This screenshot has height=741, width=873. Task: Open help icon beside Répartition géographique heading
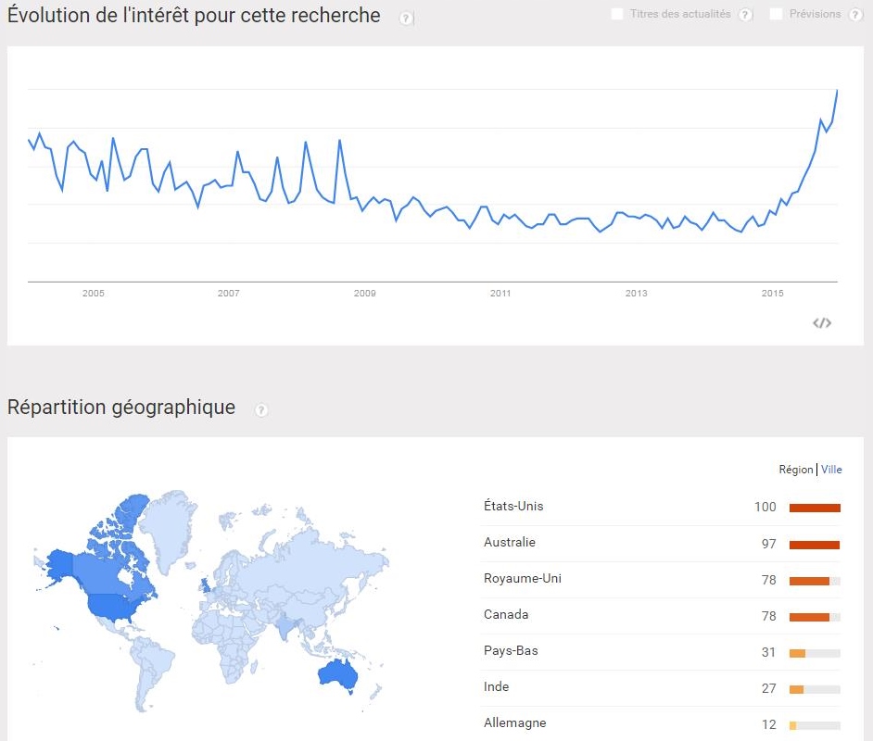[x=261, y=410]
